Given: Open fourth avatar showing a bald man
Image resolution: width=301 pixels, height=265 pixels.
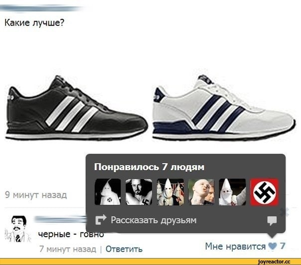Looking at the screenshot, I should click(201, 192).
